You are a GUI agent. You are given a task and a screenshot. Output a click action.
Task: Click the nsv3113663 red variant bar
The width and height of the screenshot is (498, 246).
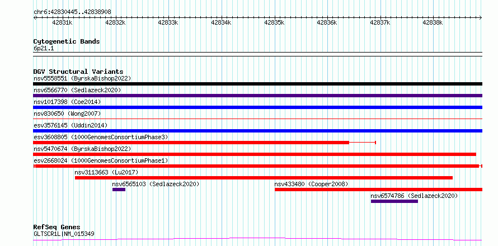pos(264,178)
